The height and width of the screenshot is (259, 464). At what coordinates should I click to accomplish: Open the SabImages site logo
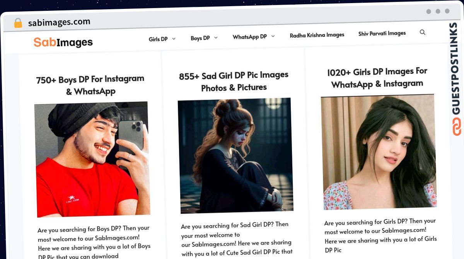(63, 42)
